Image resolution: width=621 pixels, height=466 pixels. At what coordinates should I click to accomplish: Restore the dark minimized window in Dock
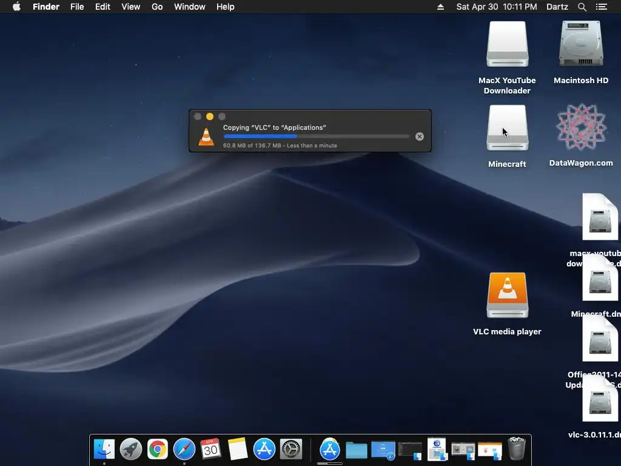tap(410, 451)
